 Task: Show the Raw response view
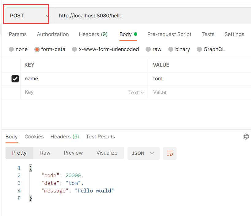pos(45,153)
